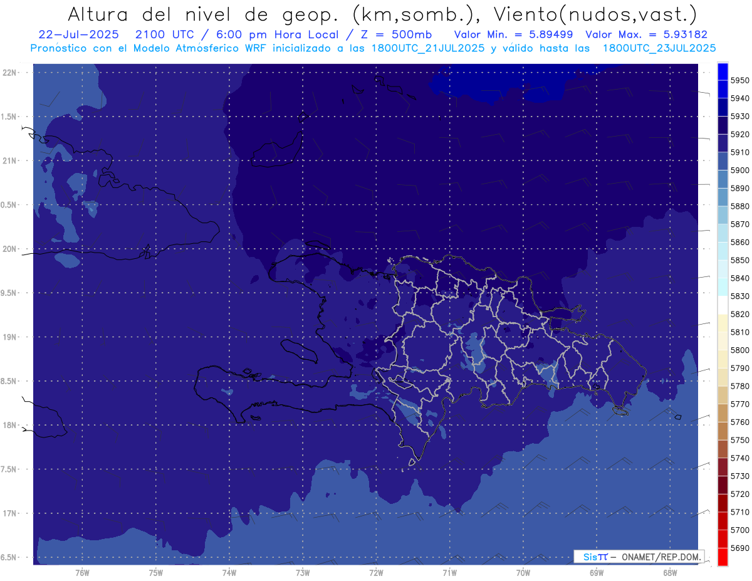
Task: Click the 5860 legend value
Action: [x=739, y=242]
